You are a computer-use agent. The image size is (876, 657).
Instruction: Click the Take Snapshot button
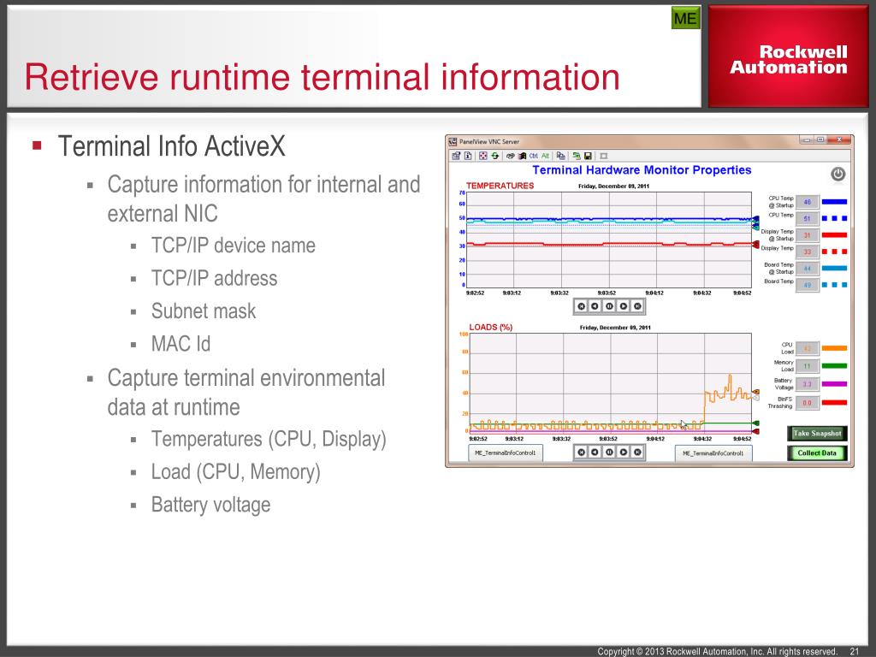(817, 434)
